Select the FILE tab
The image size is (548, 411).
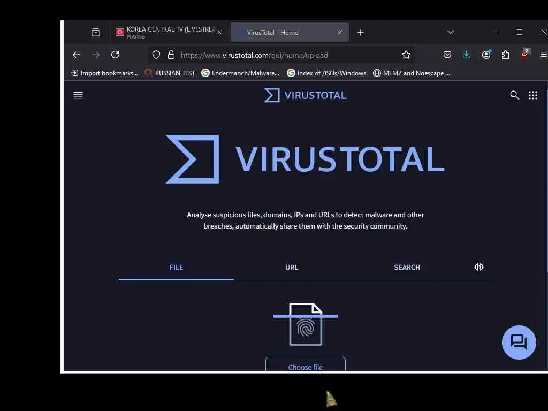176,268
